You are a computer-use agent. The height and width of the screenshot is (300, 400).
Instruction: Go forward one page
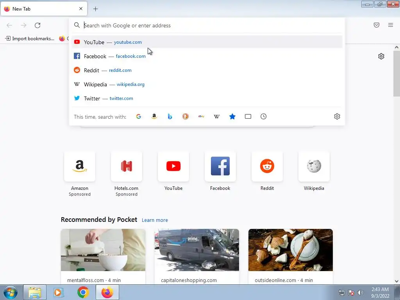23,25
